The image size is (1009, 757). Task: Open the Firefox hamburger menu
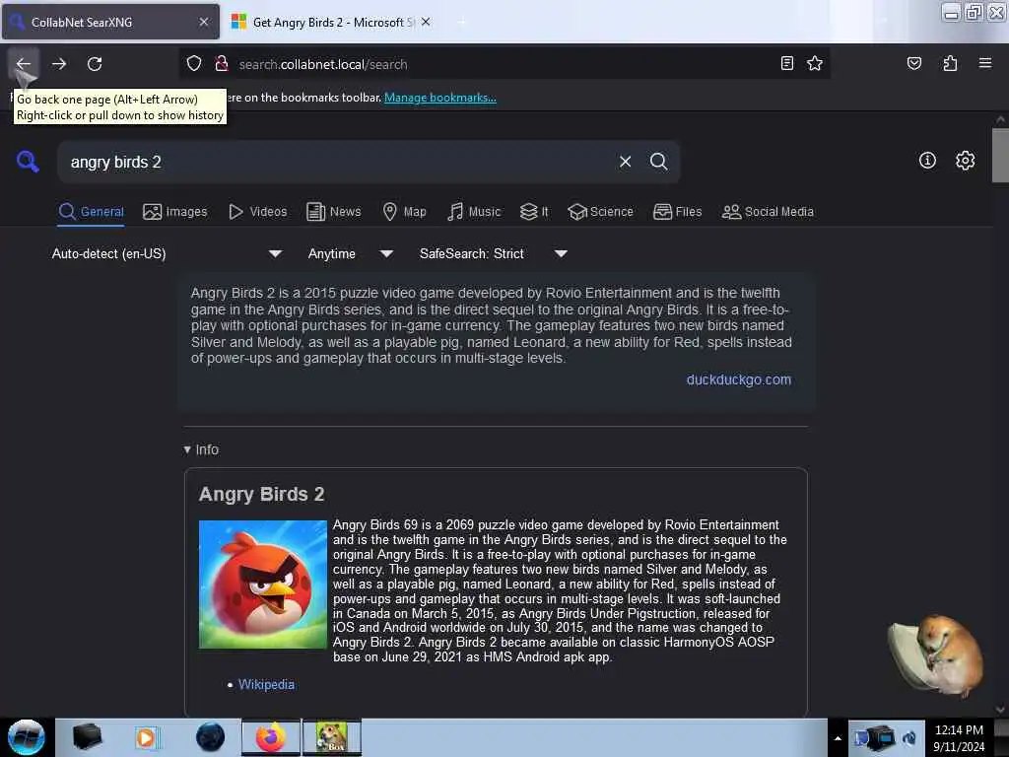984,63
